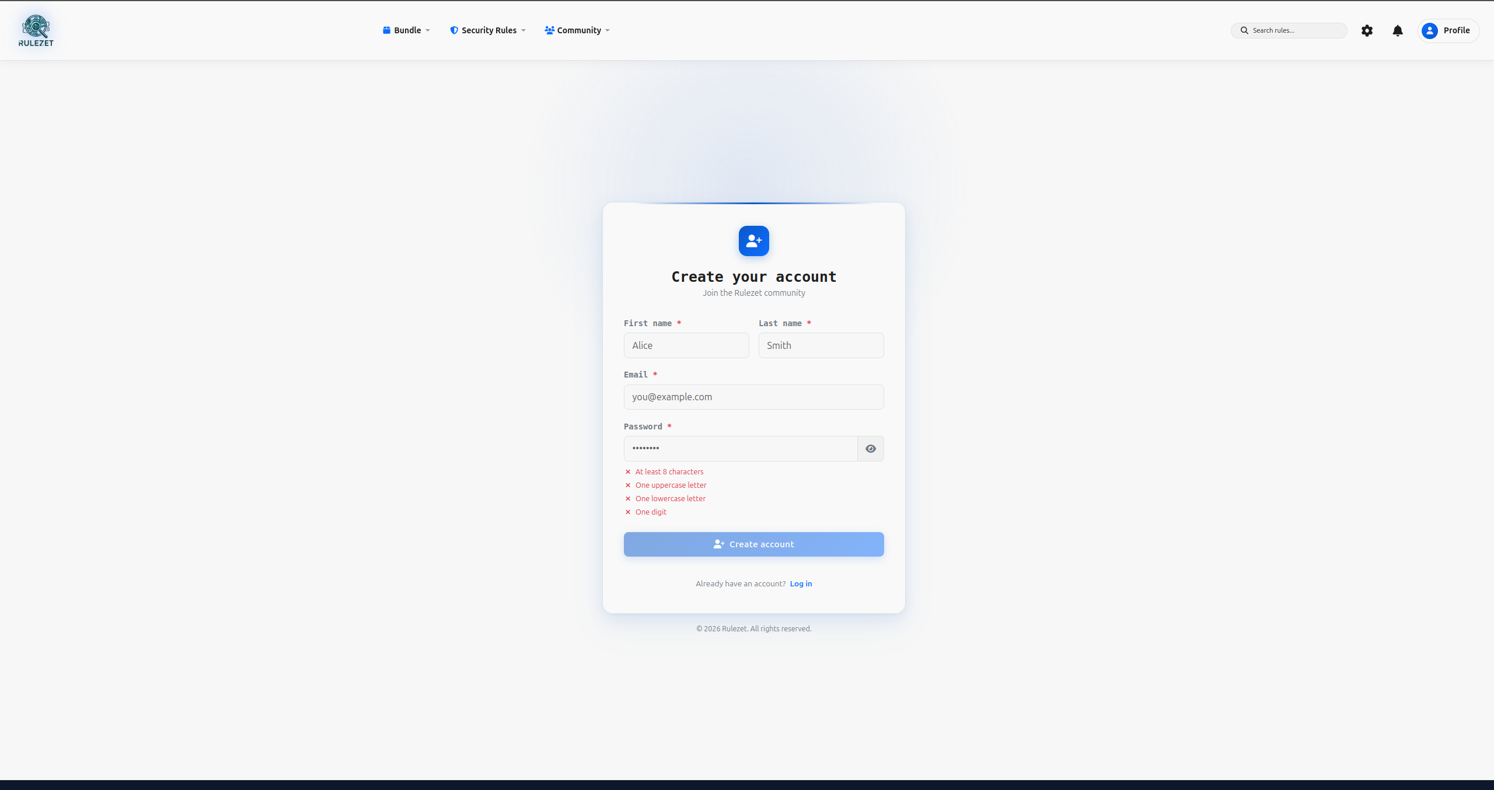Click into the First name field

686,345
